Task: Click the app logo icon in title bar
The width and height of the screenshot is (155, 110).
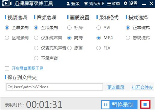Action: click(7, 3)
